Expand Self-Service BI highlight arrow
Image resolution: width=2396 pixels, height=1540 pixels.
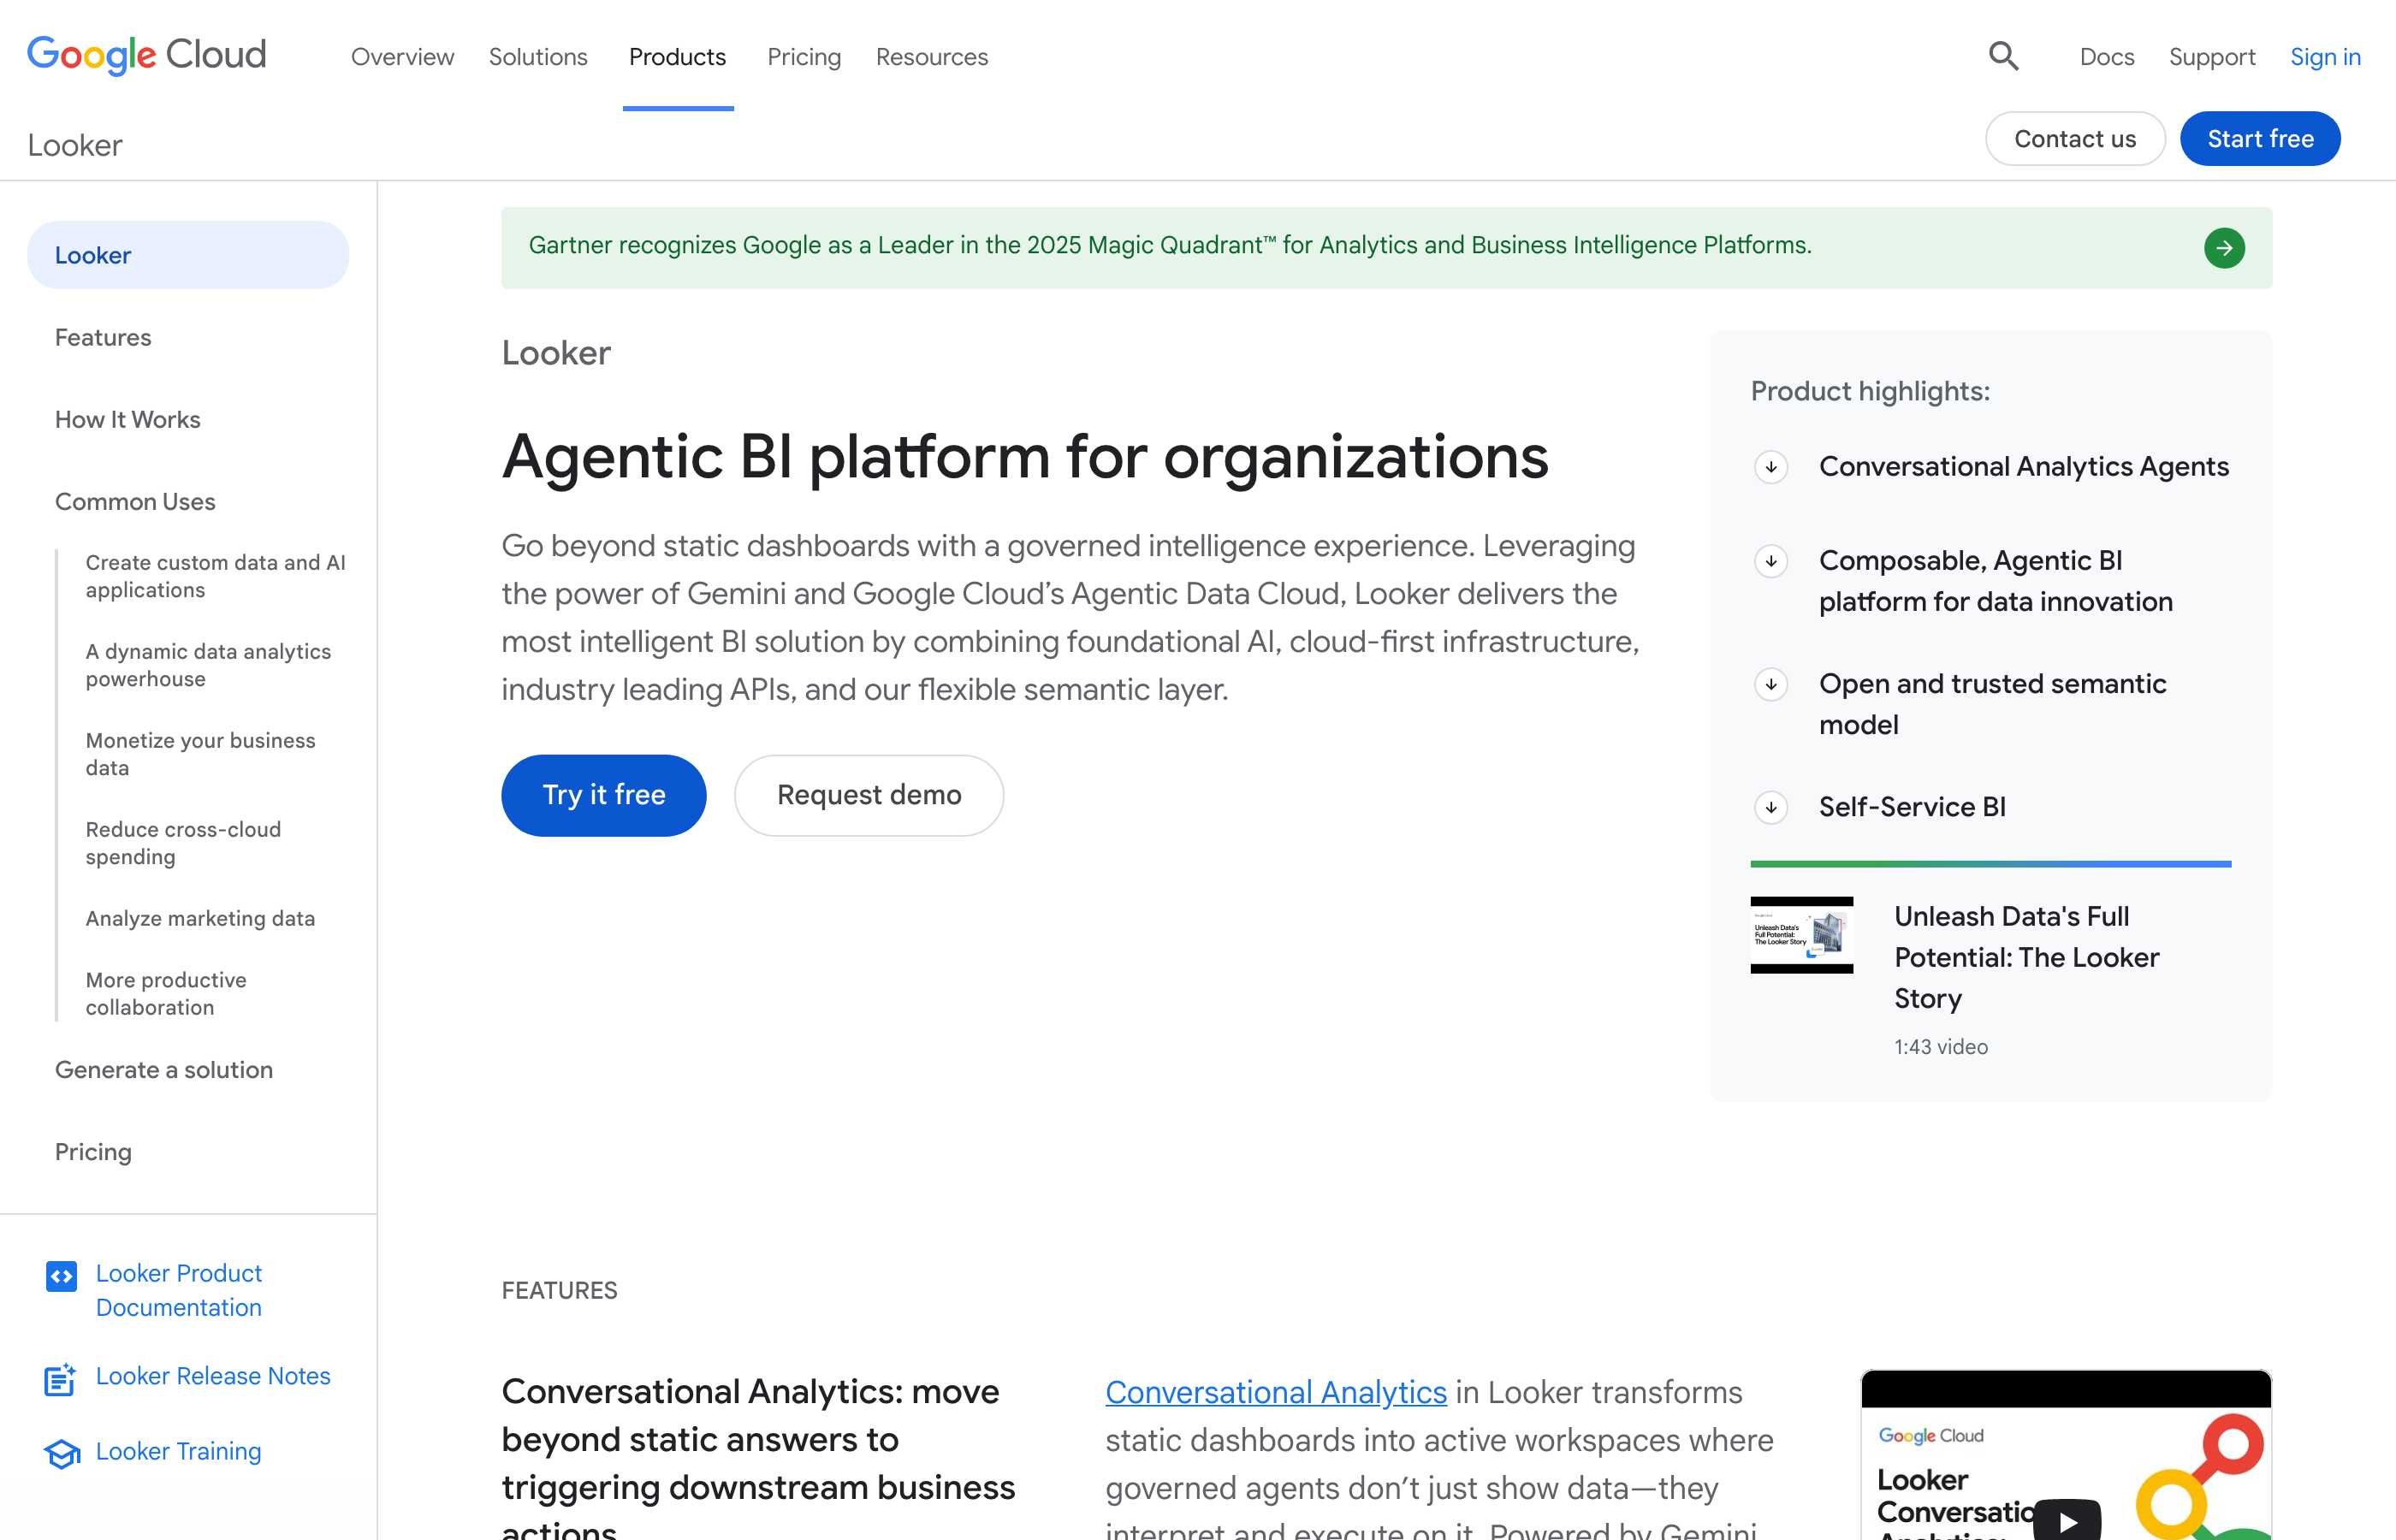pyautogui.click(x=1771, y=807)
